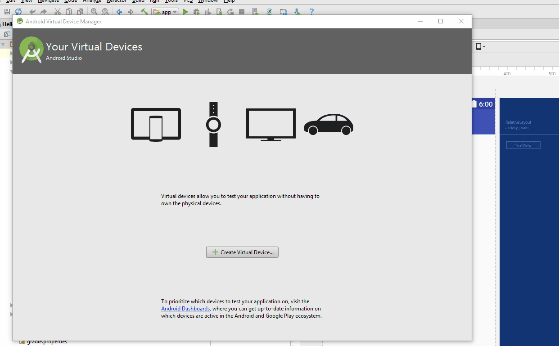The image size is (559, 346).
Task: Open the device selector dropdown in designer
Action: coord(480,46)
